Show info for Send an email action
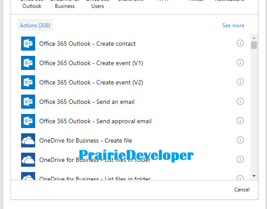 (240, 101)
